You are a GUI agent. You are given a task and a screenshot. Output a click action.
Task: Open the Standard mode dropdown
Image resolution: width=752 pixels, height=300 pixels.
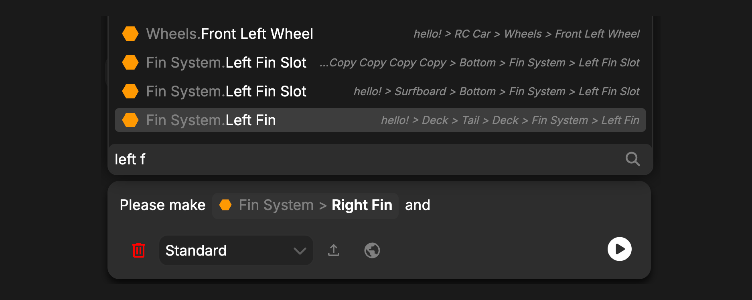coord(236,250)
